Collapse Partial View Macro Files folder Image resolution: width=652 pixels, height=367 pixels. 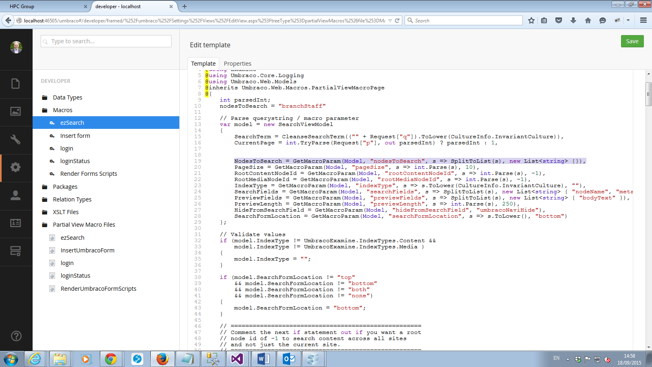[x=84, y=225]
